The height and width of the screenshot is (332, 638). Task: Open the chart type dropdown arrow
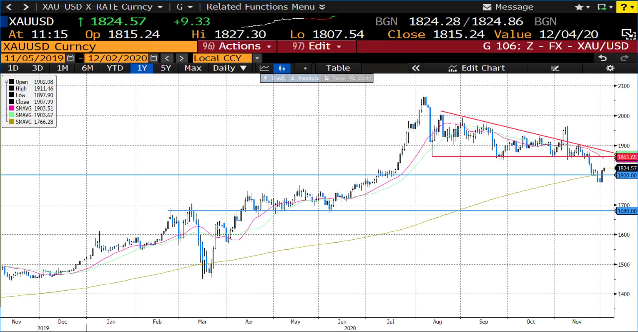305,68
